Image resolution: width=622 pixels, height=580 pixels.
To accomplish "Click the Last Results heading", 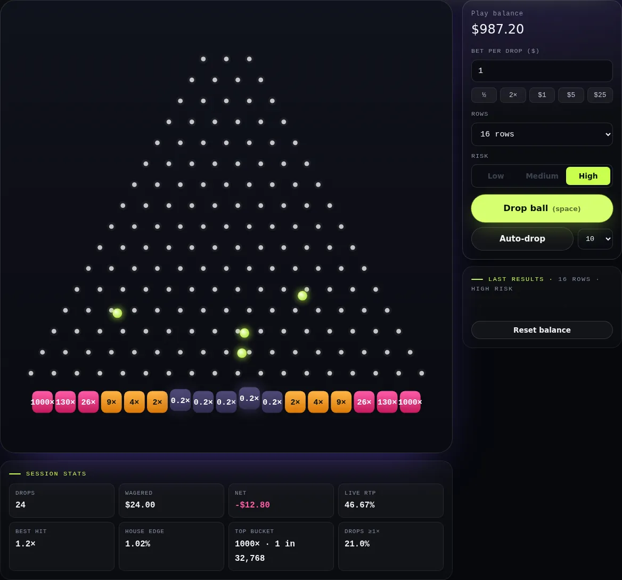I will [x=516, y=279].
